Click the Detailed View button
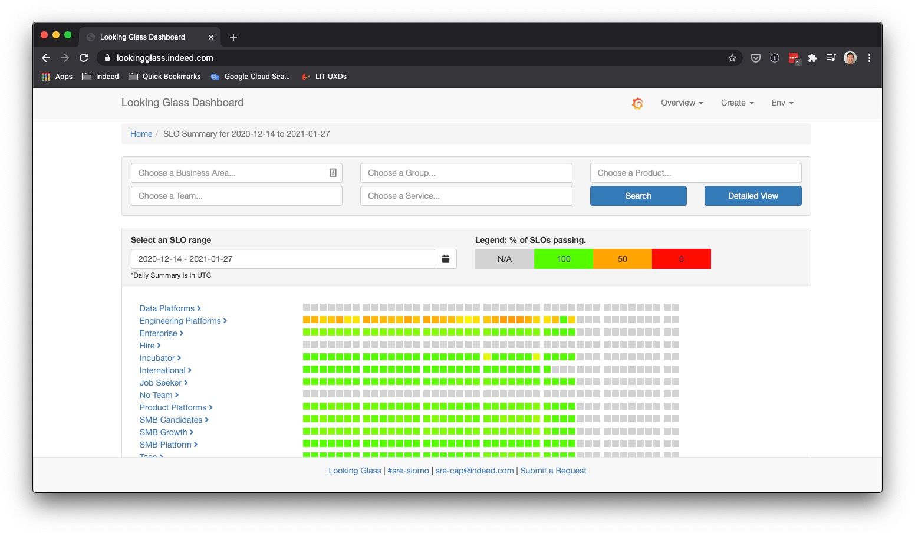This screenshot has width=915, height=536. (x=753, y=196)
